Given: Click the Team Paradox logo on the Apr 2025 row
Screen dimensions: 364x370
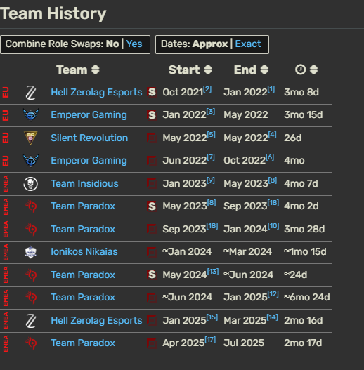Looking at the screenshot, I should [31, 343].
